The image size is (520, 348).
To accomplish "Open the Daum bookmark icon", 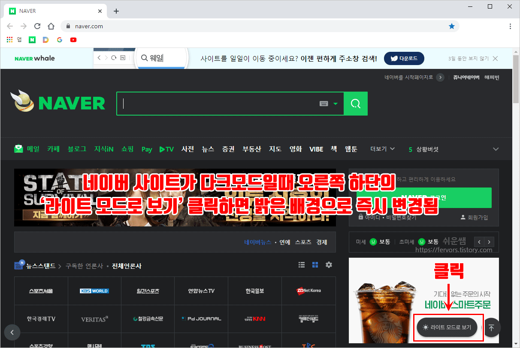I will [x=46, y=40].
